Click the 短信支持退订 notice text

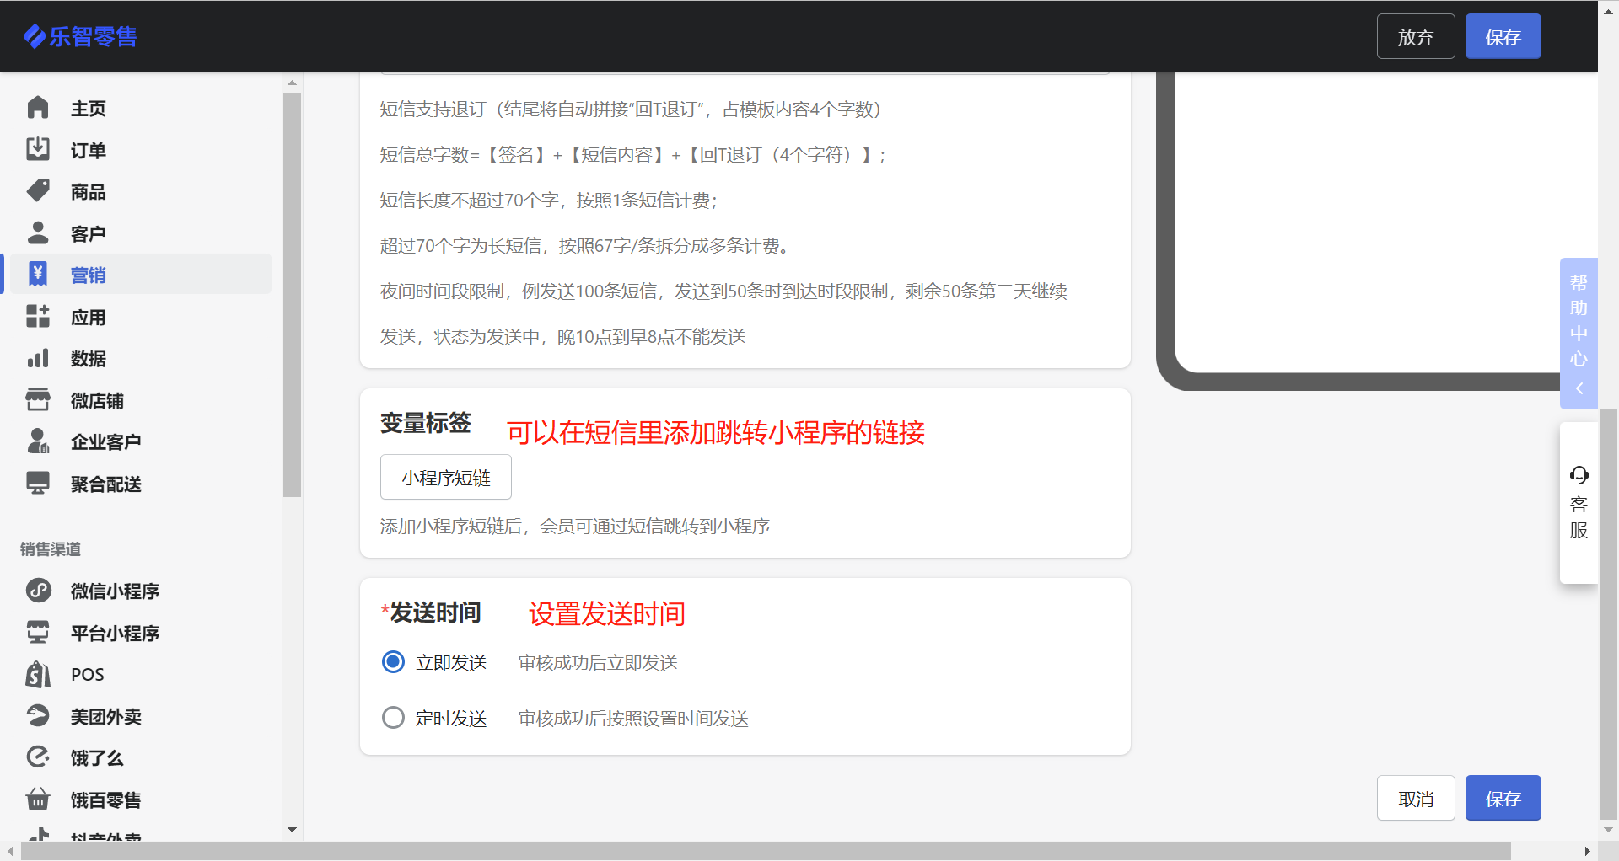click(x=631, y=110)
